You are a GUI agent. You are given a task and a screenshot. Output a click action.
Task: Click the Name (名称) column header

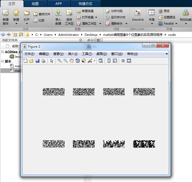[15, 46]
